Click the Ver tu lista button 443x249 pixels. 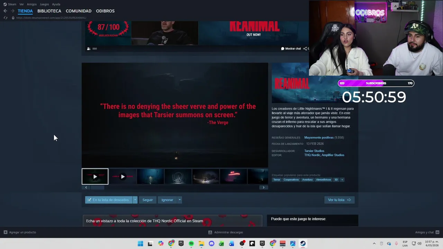click(340, 200)
